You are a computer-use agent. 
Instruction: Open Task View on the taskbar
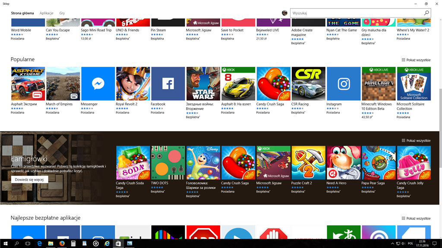28,244
